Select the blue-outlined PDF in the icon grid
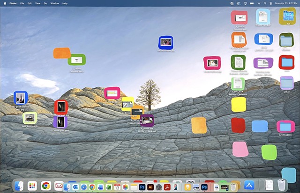 263,39
